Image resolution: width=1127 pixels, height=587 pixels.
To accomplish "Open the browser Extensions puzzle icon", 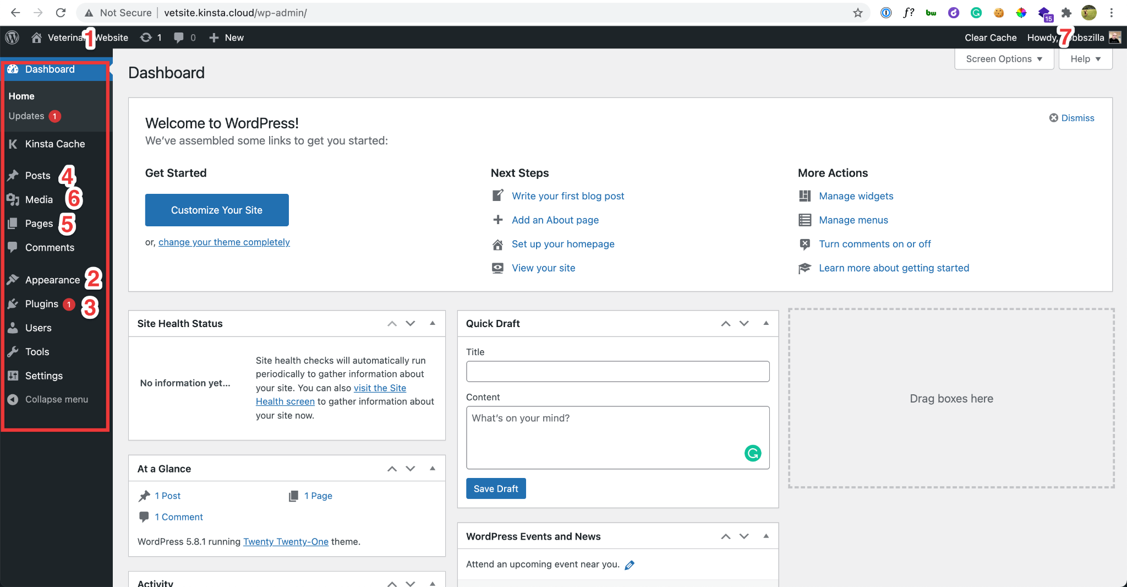I will click(1066, 13).
